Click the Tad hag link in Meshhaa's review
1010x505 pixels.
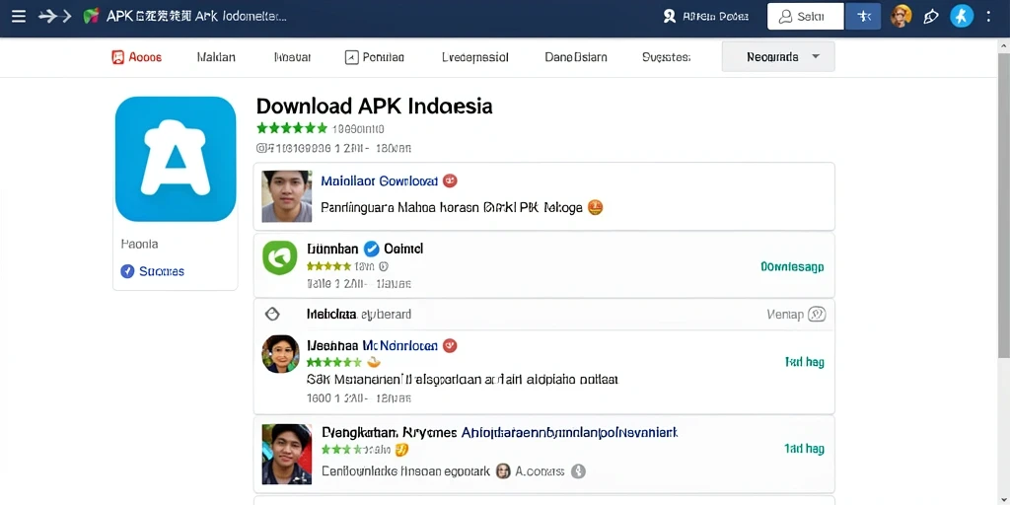[x=805, y=362]
